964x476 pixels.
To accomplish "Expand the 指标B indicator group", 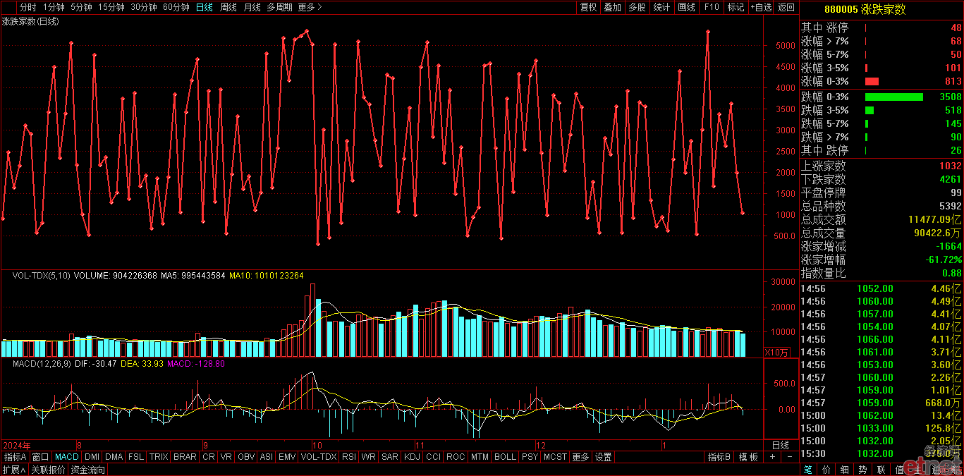I will click(x=721, y=457).
